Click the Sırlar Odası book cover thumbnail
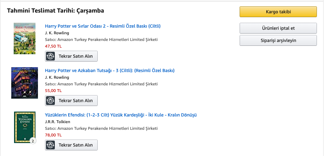 tap(25, 38)
